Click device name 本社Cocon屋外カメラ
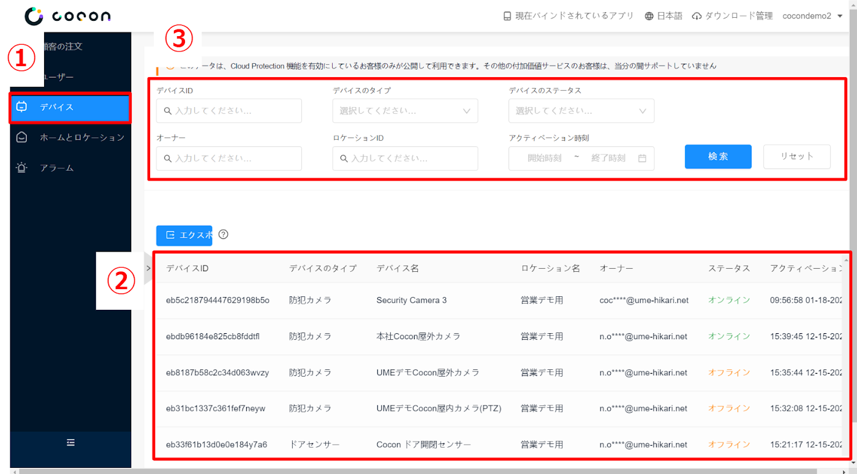The width and height of the screenshot is (857, 474). [418, 336]
